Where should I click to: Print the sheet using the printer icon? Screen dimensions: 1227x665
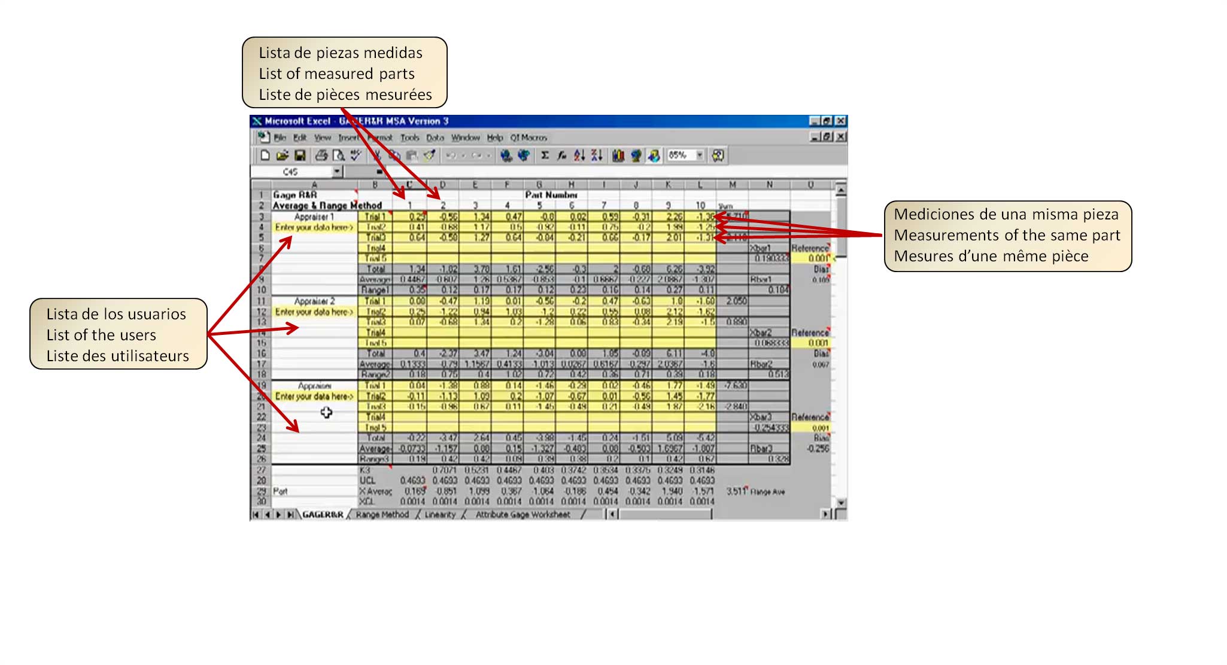click(x=321, y=155)
